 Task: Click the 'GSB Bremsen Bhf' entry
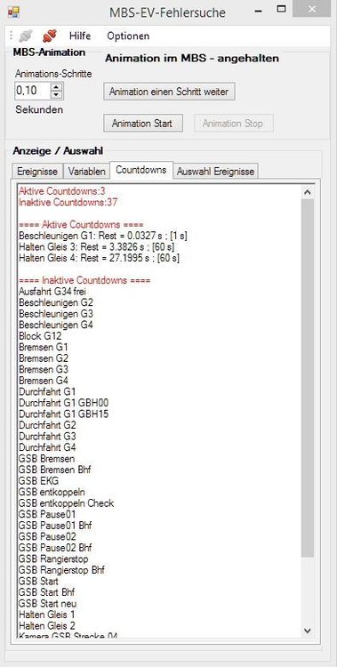(x=54, y=470)
